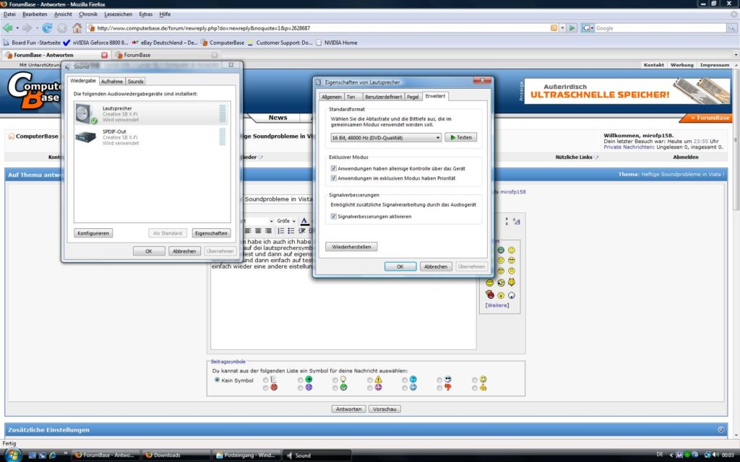This screenshot has height=462, width=740.
Task: Click the Lautsprecher volume level meter
Action: click(223, 113)
